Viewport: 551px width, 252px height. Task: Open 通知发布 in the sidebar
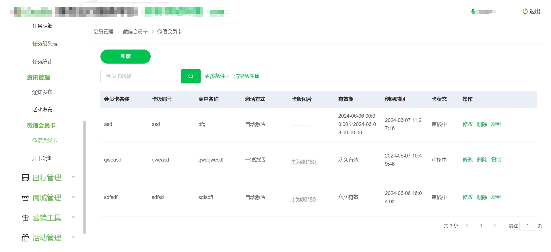pos(42,92)
